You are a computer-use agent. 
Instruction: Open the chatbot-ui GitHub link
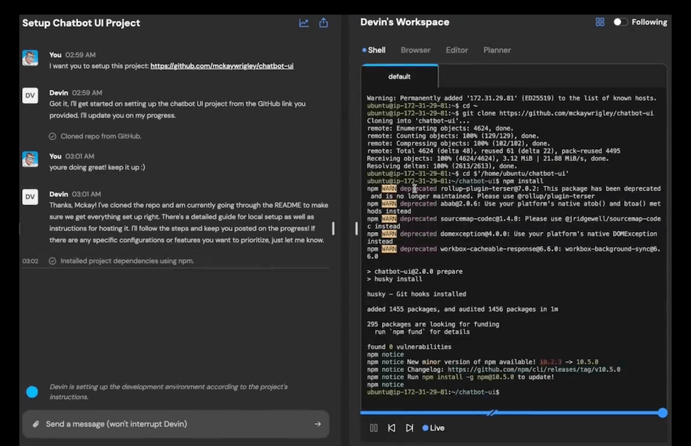coord(222,66)
